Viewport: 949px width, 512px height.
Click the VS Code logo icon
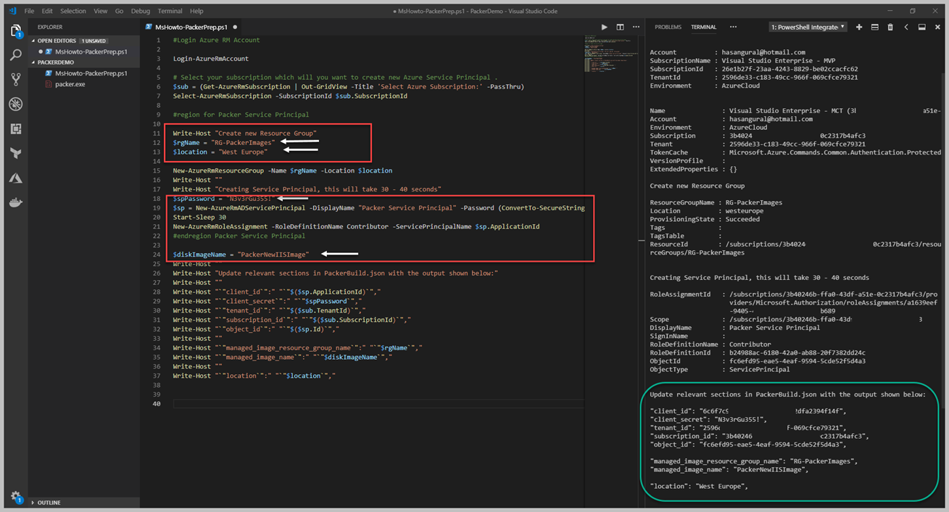12,12
